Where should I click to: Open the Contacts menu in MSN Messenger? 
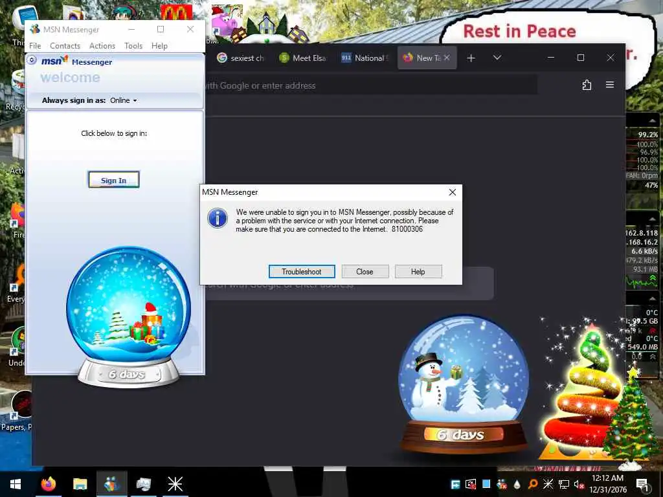[65, 46]
